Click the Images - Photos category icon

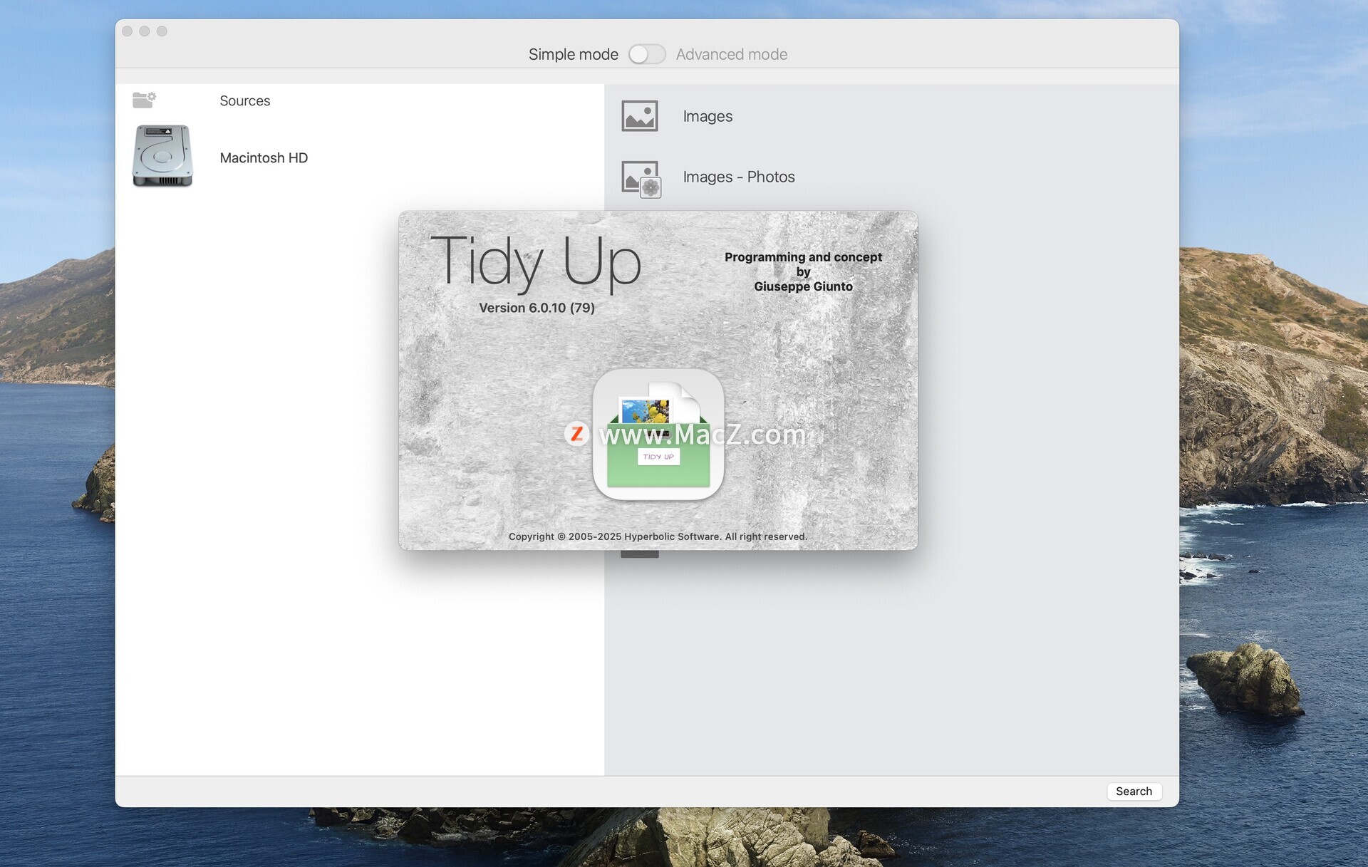tap(641, 178)
